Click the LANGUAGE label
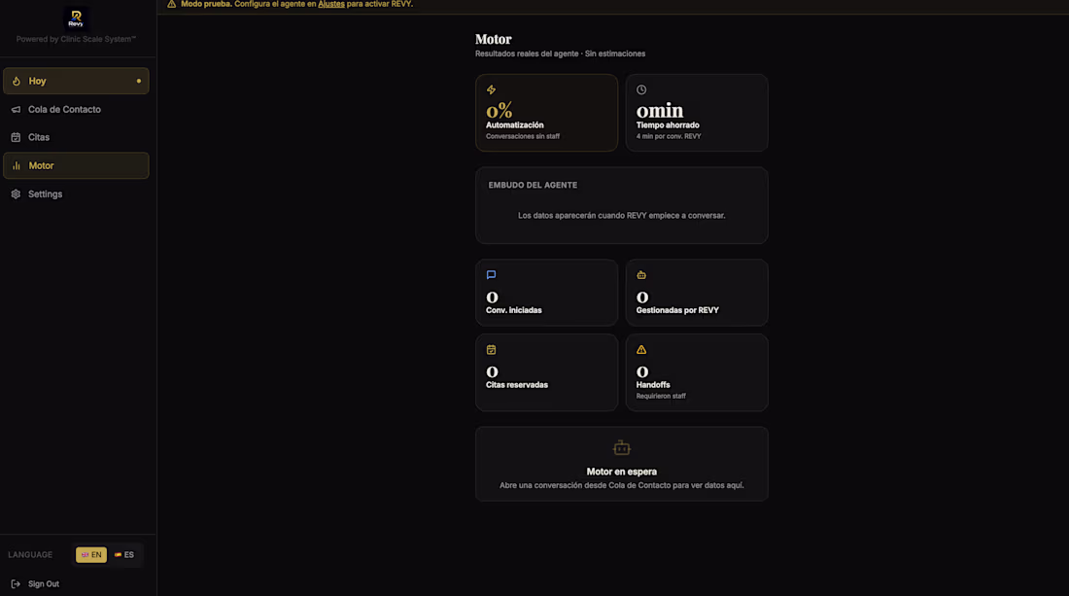Viewport: 1069px width, 596px height. click(x=30, y=555)
